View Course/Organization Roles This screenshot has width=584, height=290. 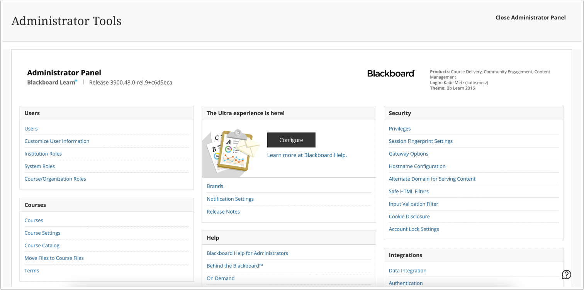click(x=55, y=179)
